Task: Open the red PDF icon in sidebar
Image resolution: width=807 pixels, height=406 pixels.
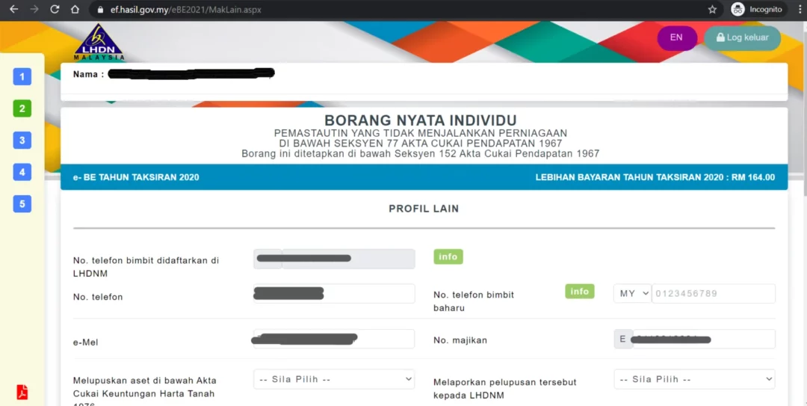Action: [x=22, y=392]
